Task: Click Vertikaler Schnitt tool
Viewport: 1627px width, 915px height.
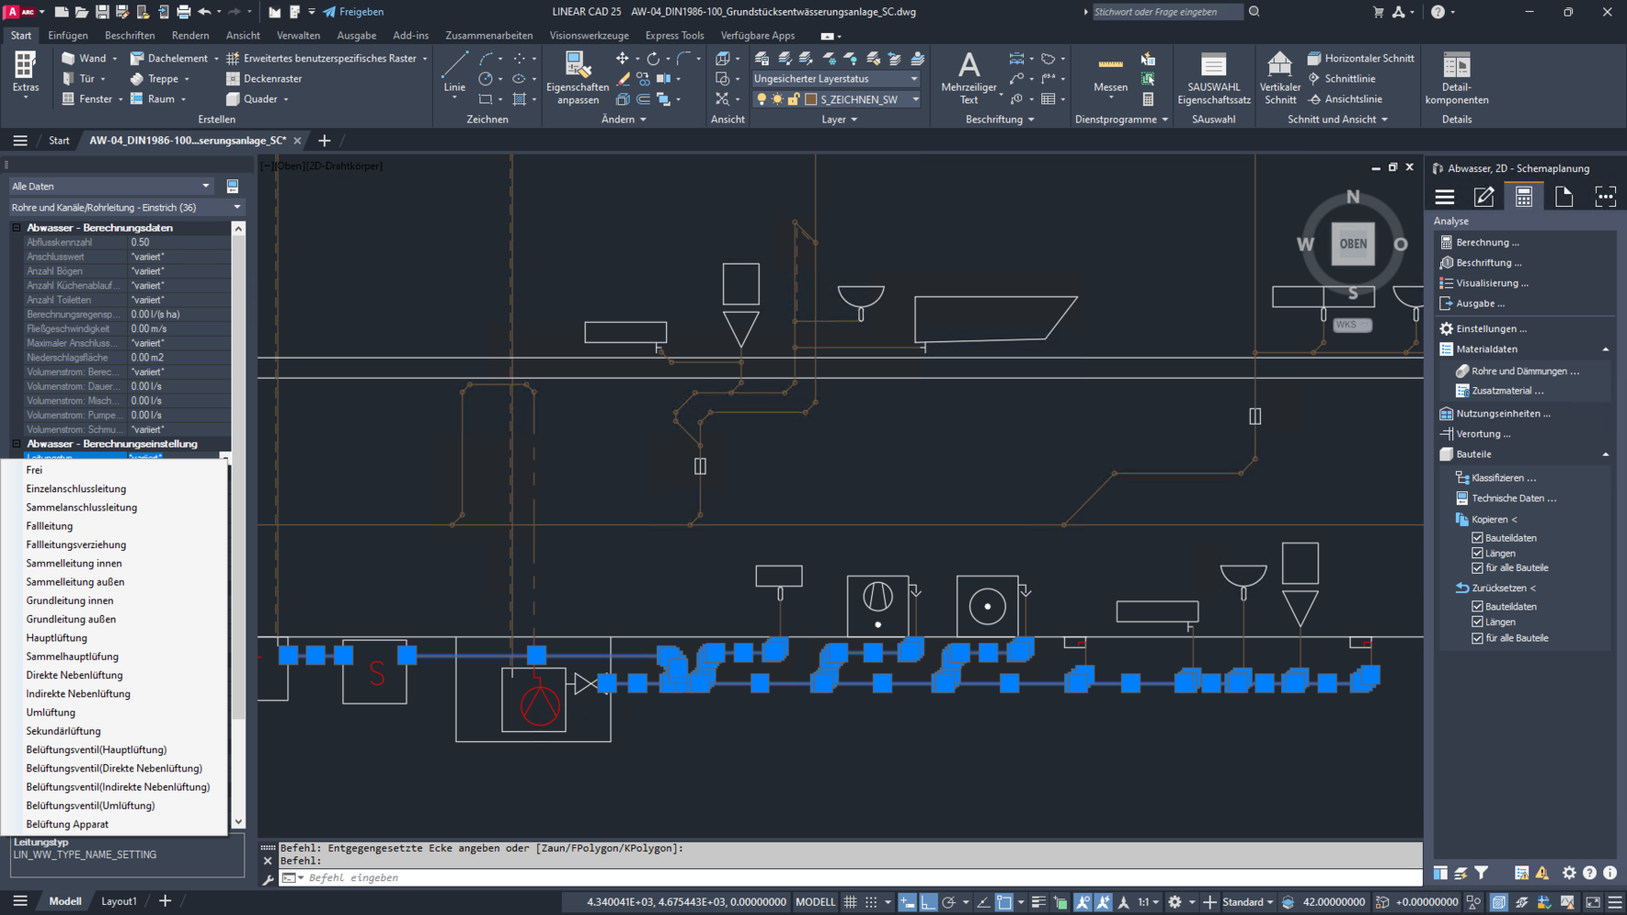Action: pyautogui.click(x=1279, y=78)
